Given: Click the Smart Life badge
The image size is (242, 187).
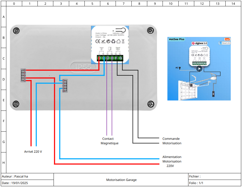Looking at the screenshot, I should click(x=225, y=43).
